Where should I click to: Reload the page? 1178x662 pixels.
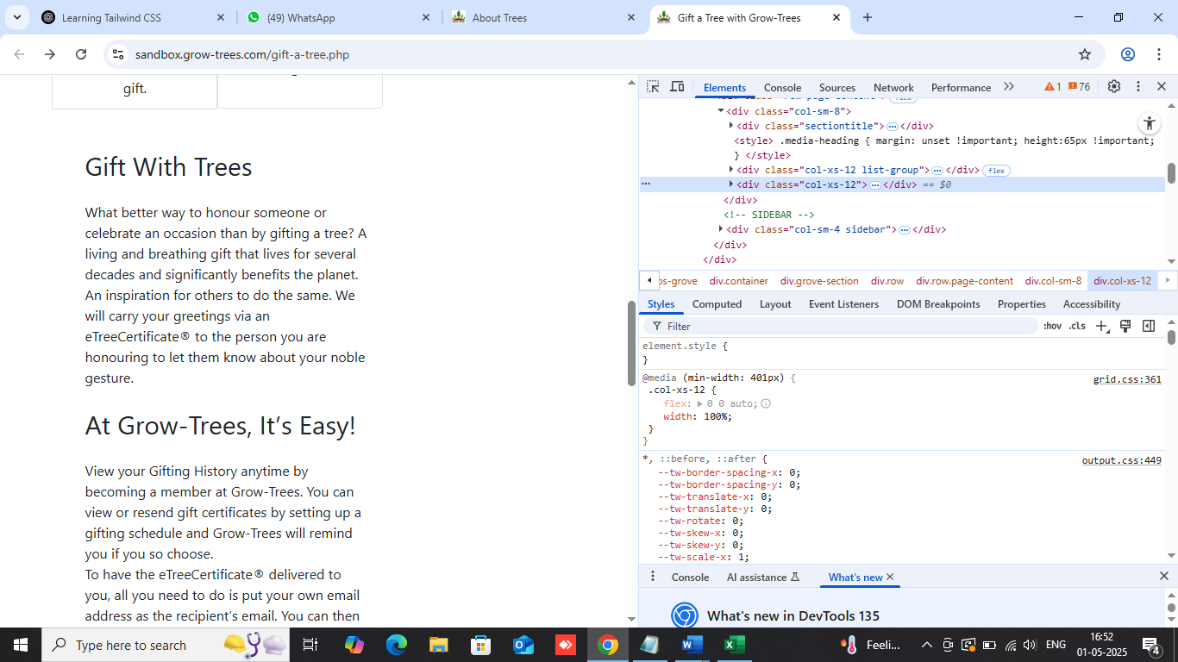pos(81,54)
